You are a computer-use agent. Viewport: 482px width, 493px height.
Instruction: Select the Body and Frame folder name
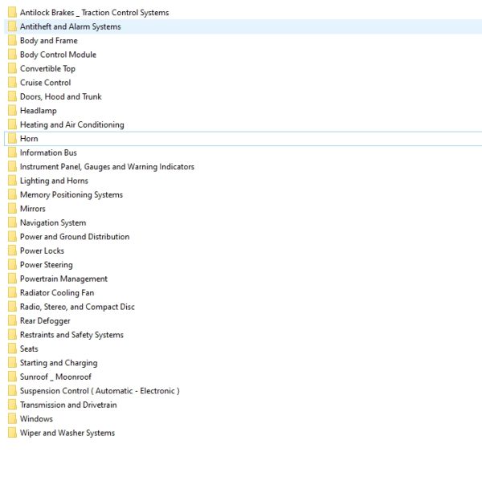click(49, 41)
